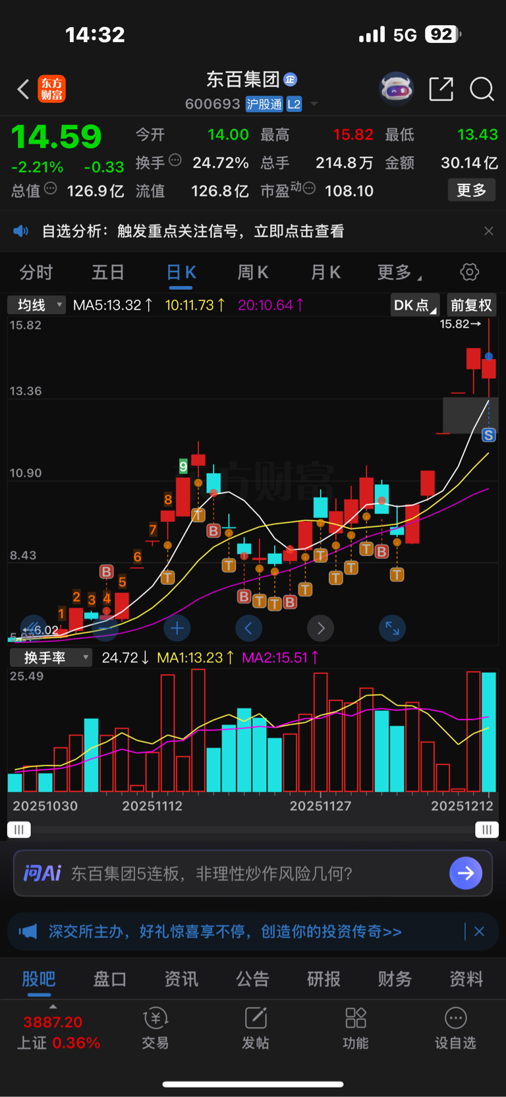Tap 换手 info circle icon
The width and height of the screenshot is (506, 1097).
pyautogui.click(x=175, y=159)
